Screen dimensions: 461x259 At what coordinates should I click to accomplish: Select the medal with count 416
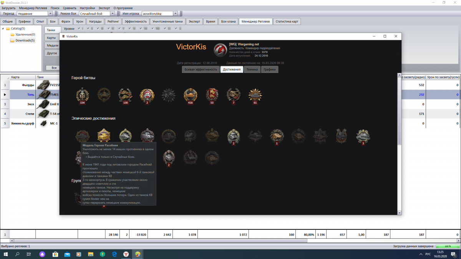190,95
